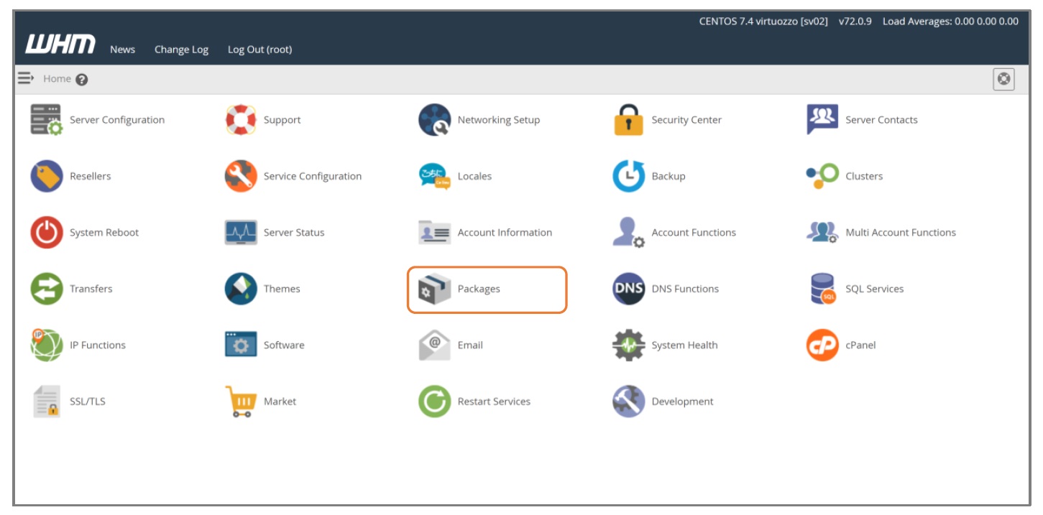The image size is (1043, 515).
Task: Click the Resellers tag icon
Action: coord(47,176)
